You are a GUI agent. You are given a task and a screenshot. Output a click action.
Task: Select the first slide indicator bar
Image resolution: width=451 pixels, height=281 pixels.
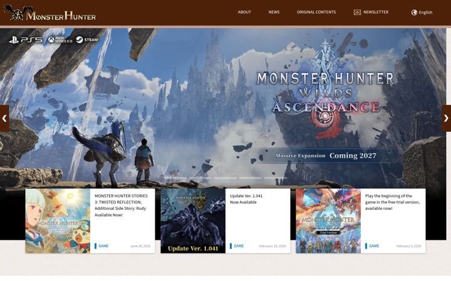(175, 178)
